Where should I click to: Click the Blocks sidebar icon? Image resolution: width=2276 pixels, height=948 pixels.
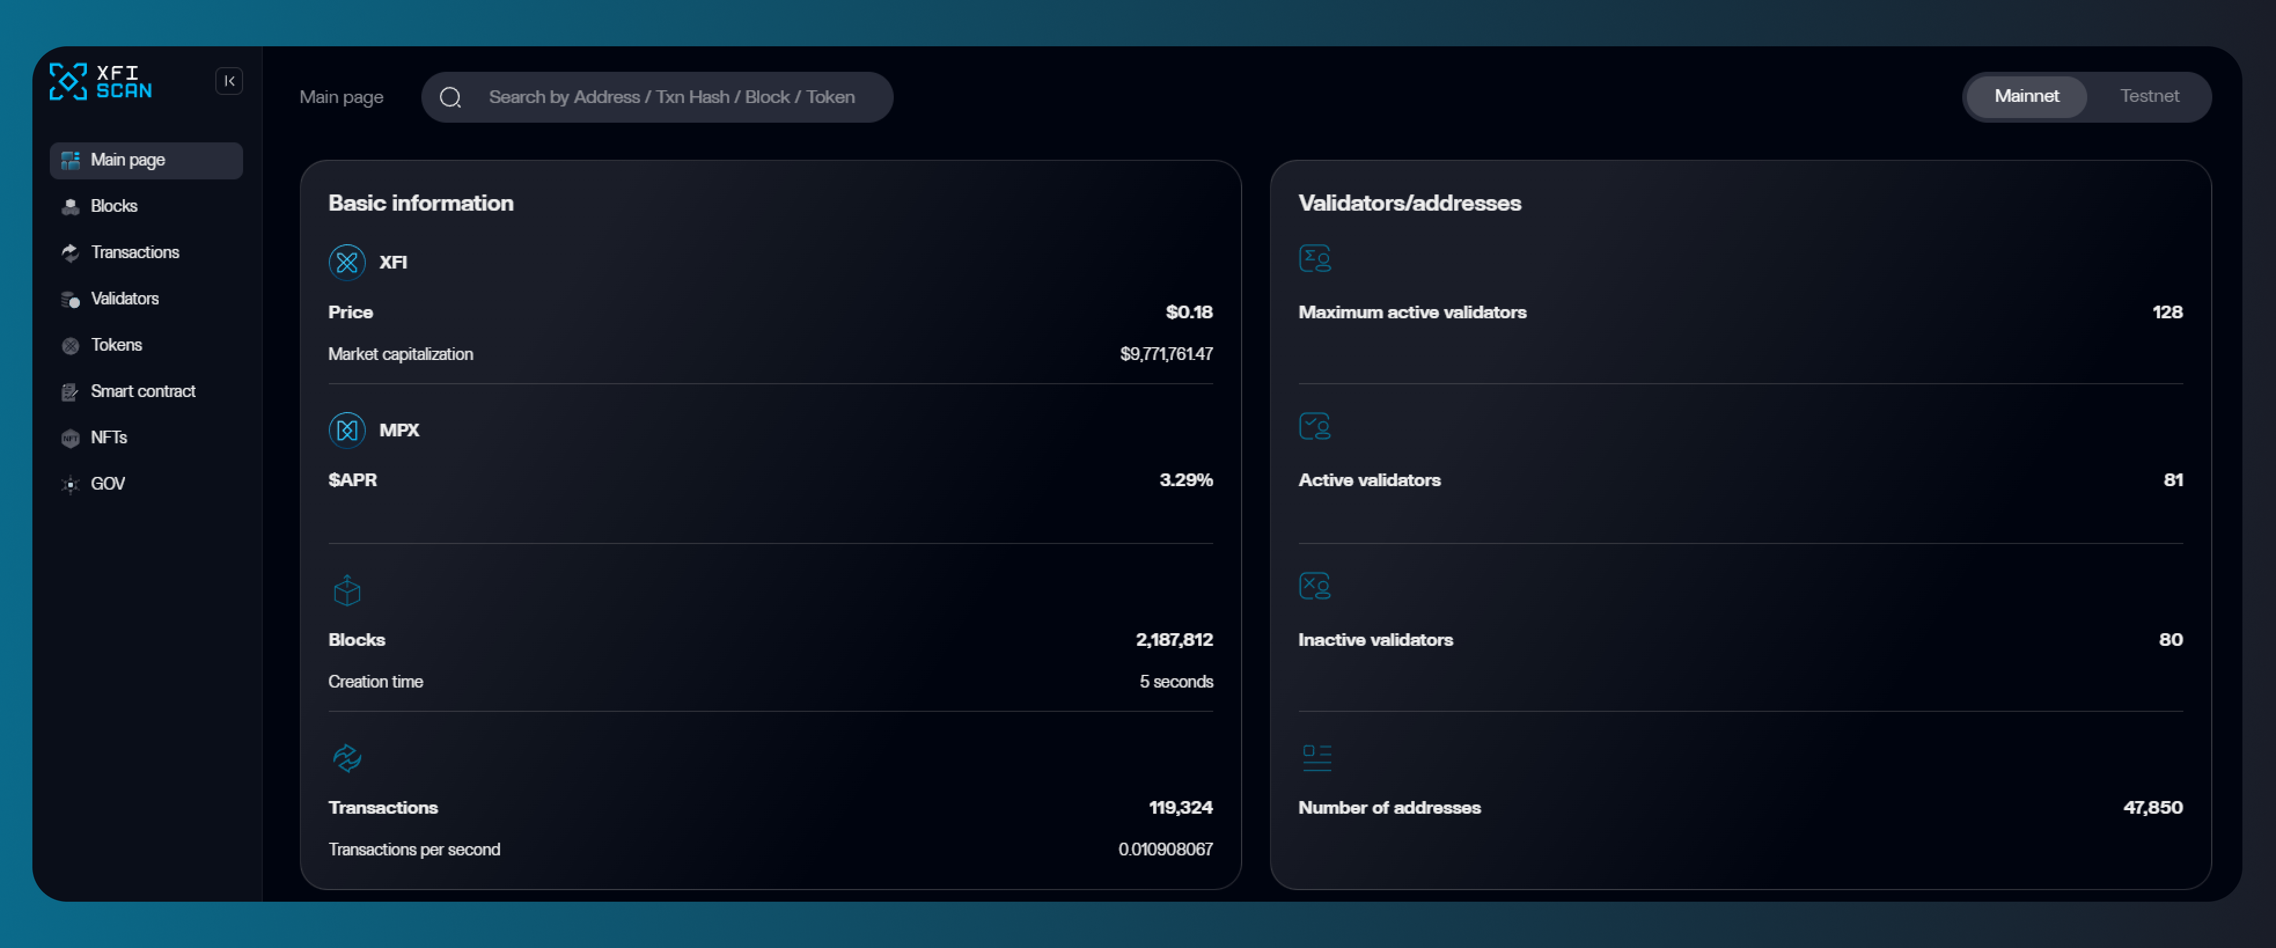71,207
